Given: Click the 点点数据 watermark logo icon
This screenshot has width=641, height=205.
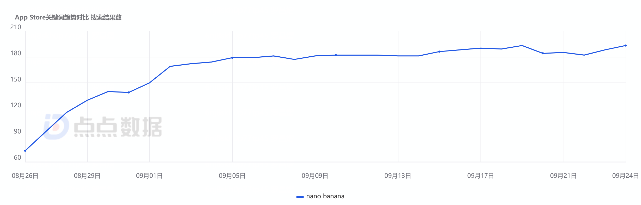Looking at the screenshot, I should pos(56,127).
